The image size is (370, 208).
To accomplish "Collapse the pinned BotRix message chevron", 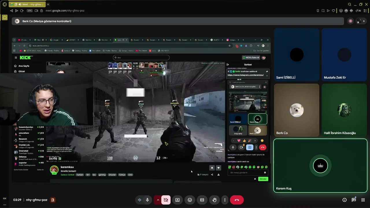I will (267, 75).
